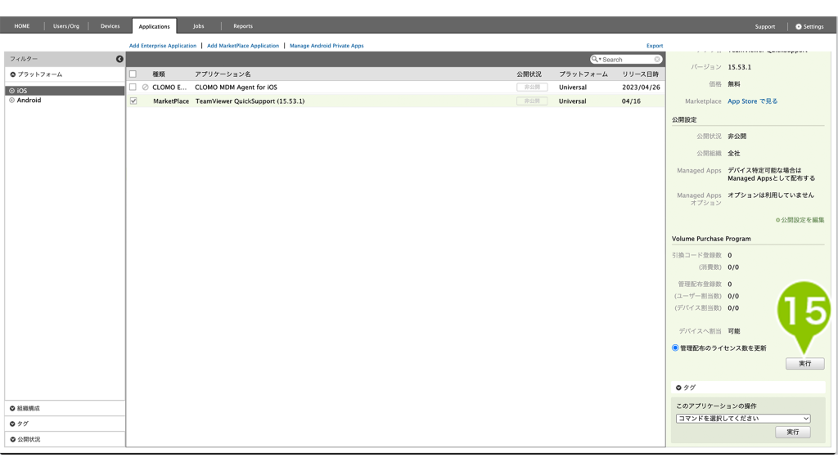Clear the search box with the x icon
The width and height of the screenshot is (838, 471).
click(x=657, y=59)
